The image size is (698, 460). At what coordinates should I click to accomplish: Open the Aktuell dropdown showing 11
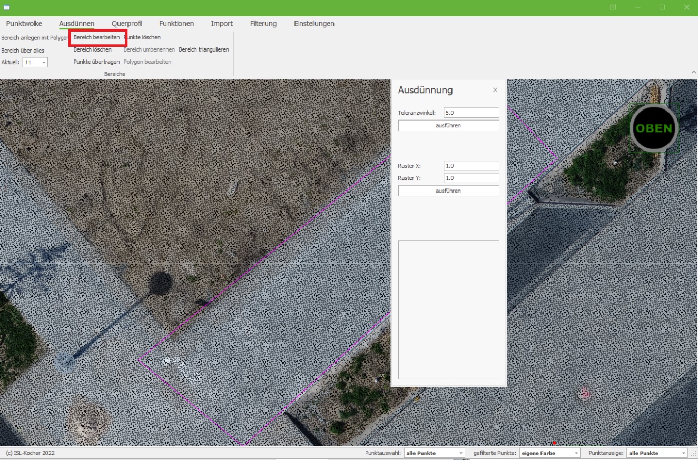(35, 62)
